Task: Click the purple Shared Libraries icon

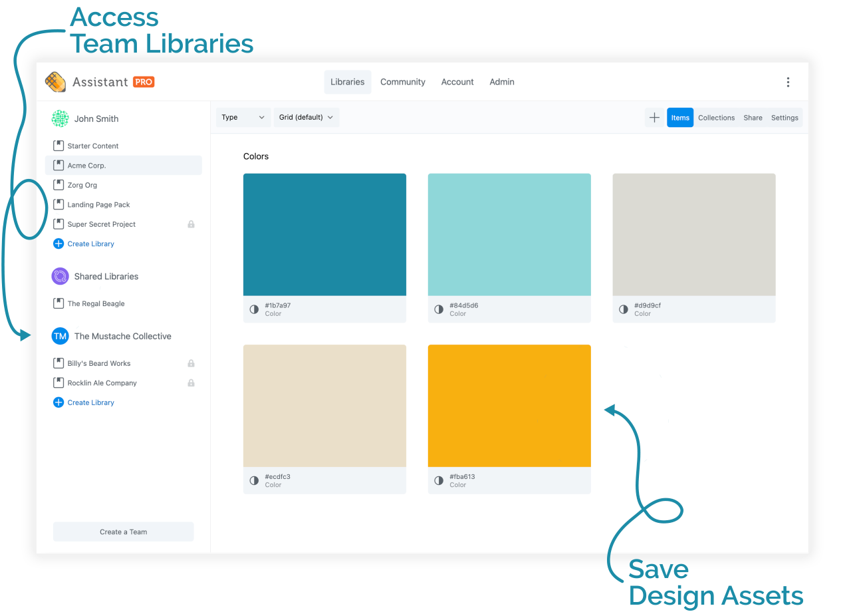Action: [60, 276]
